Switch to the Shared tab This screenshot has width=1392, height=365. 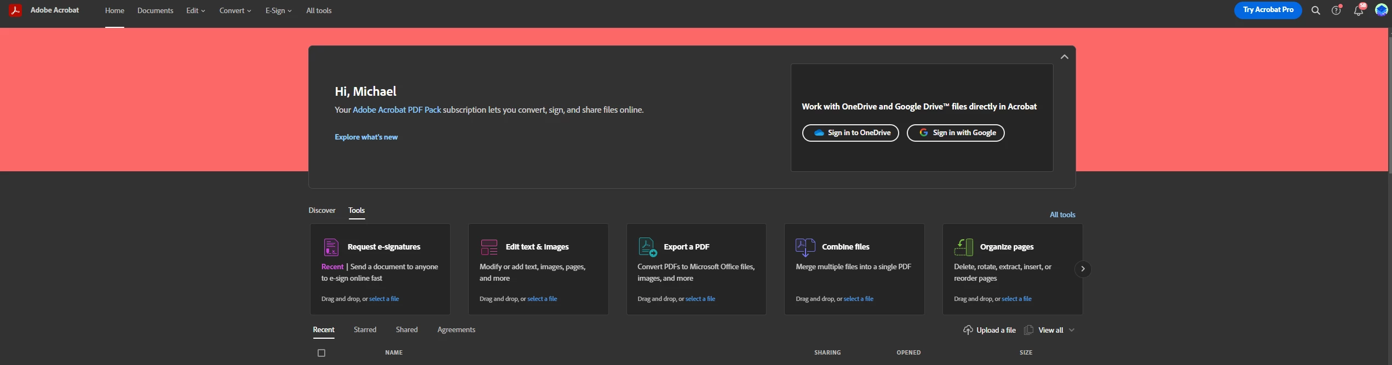point(407,329)
